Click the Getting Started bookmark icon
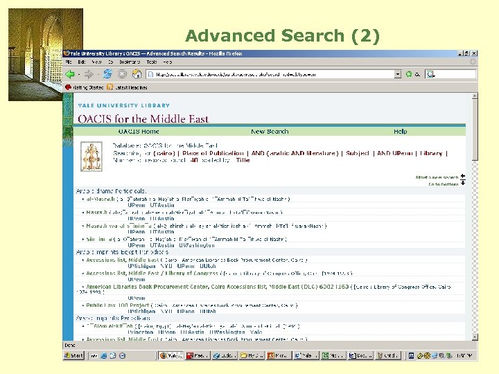Viewport: 499px width, 374px height. 68,87
